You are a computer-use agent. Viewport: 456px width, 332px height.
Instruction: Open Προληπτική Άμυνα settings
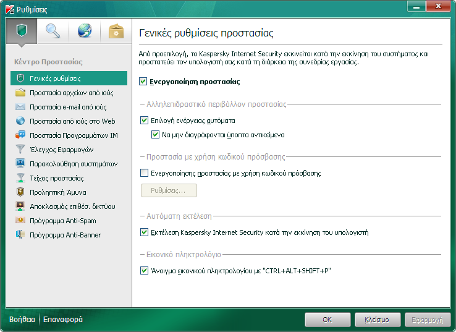pyautogui.click(x=69, y=192)
